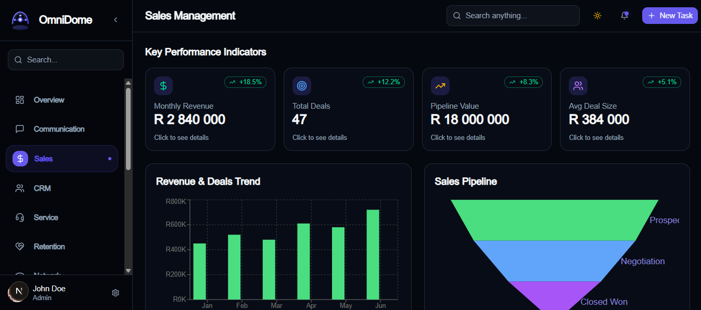
Task: Click the Key Performance Indicators heading
Action: point(206,52)
